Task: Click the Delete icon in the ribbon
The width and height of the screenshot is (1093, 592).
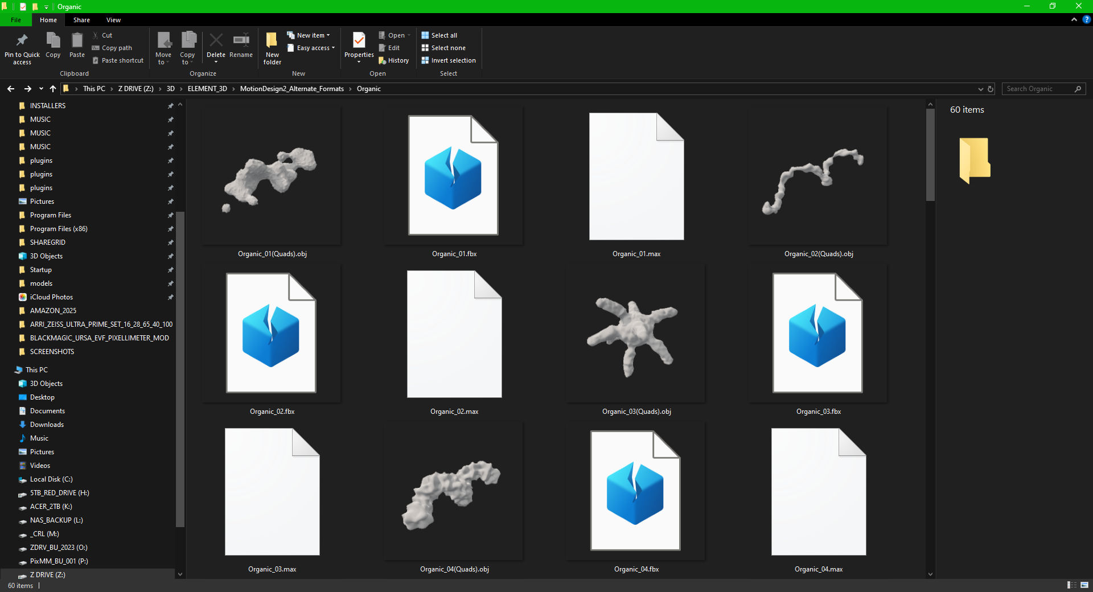Action: click(216, 41)
